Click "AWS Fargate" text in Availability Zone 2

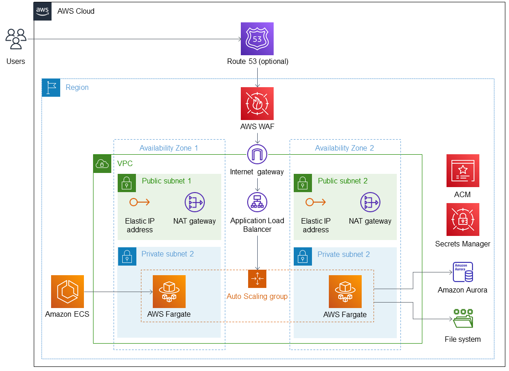345,314
